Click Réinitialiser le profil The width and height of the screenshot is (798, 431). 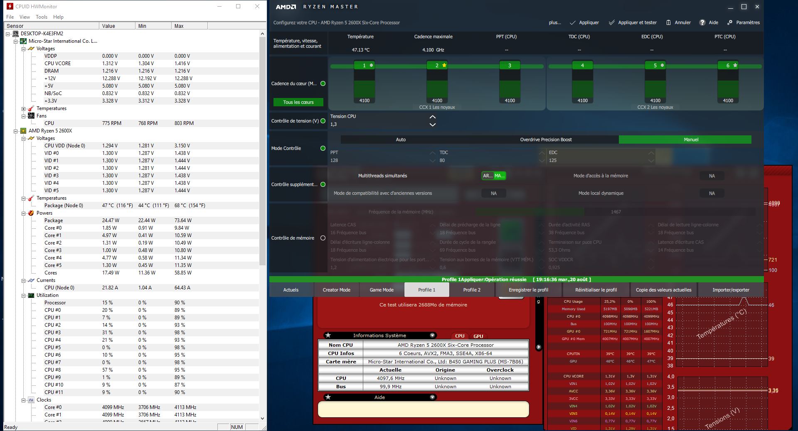click(x=596, y=290)
